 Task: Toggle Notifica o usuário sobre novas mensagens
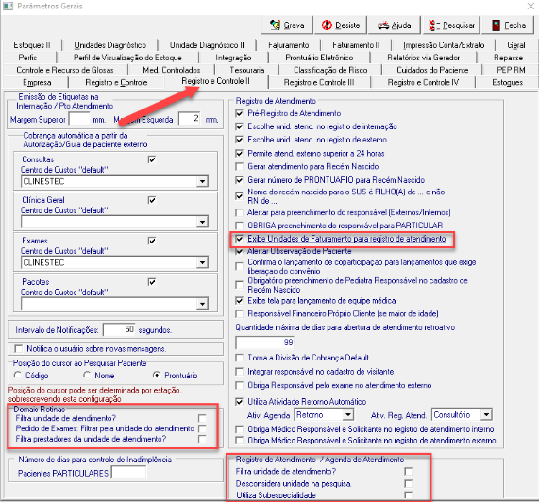19,349
